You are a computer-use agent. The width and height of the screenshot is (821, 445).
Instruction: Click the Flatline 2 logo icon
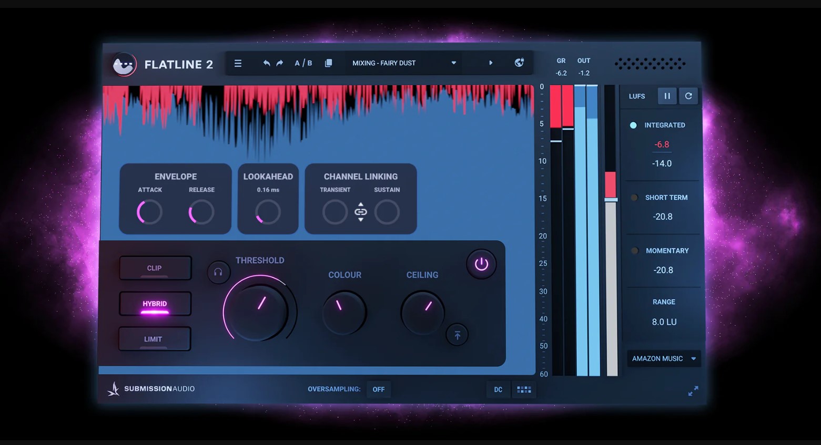click(x=124, y=65)
